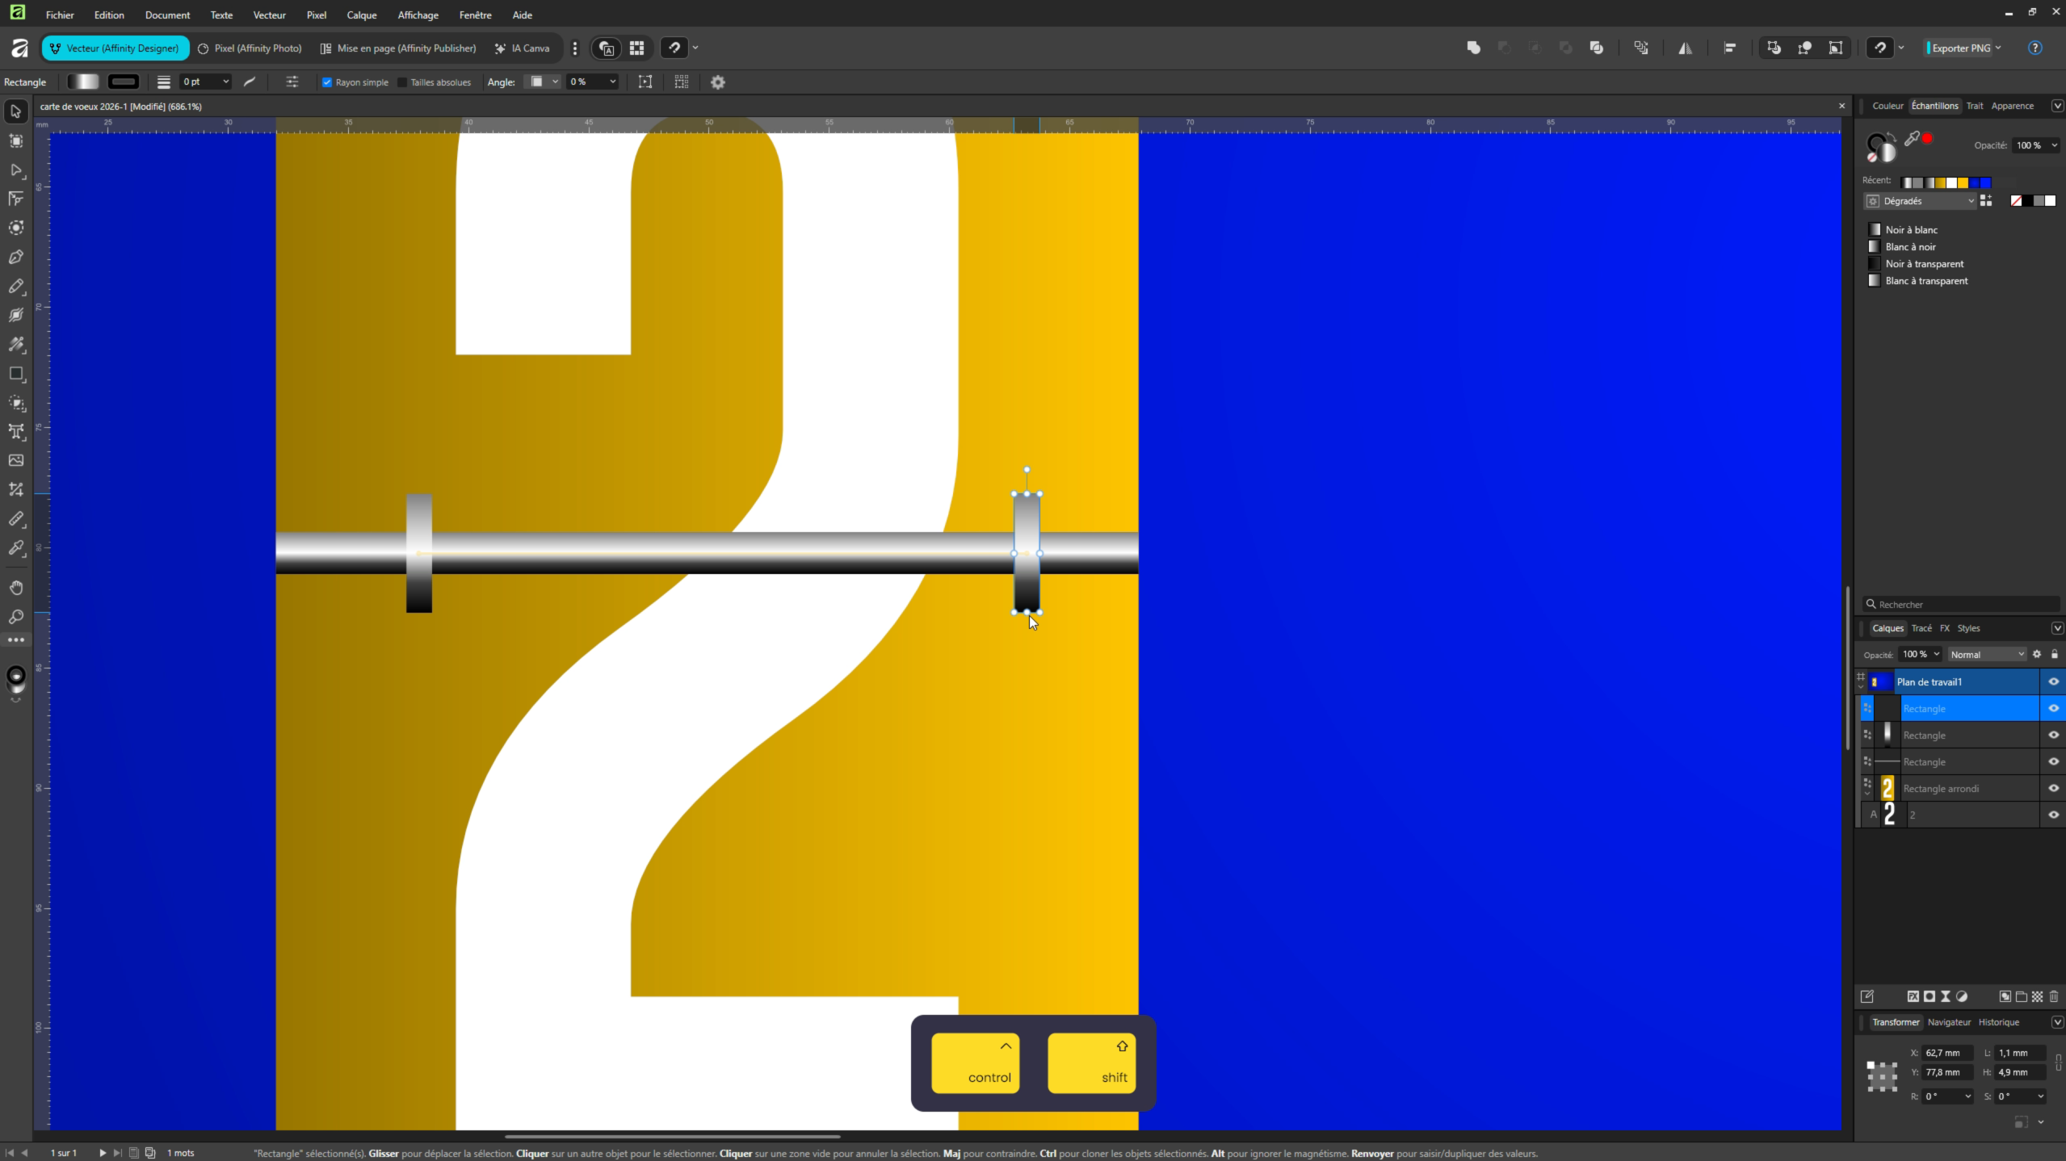Image resolution: width=2066 pixels, height=1161 pixels.
Task: Enable the Tailles absolues checkbox
Action: tap(402, 82)
